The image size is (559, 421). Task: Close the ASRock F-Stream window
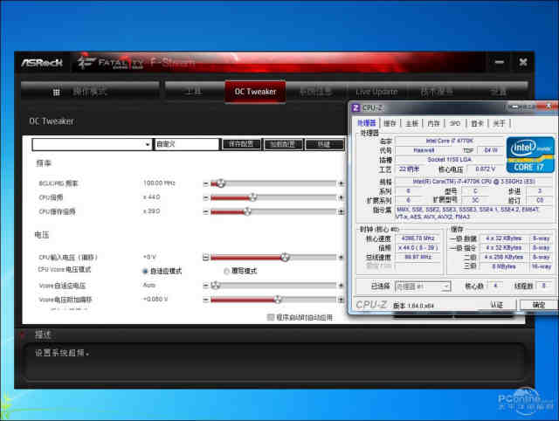[x=523, y=62]
